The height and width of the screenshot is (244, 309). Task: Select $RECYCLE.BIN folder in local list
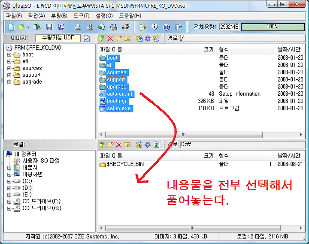[125, 164]
